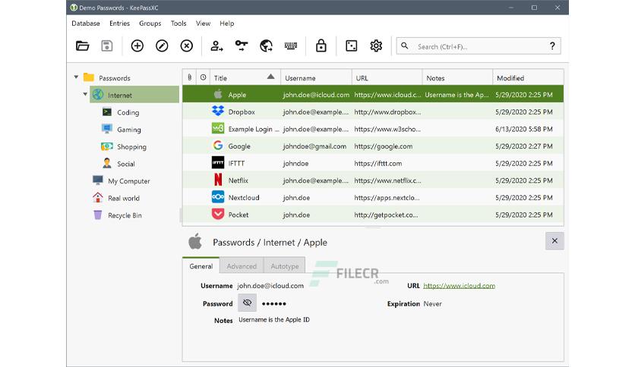This screenshot has width=635, height=367.
Task: Click the IFTTT entry icon
Action: pyautogui.click(x=218, y=163)
